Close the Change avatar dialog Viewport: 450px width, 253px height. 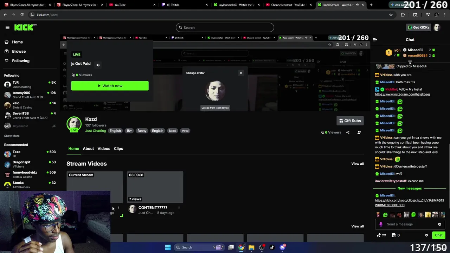pyautogui.click(x=241, y=73)
